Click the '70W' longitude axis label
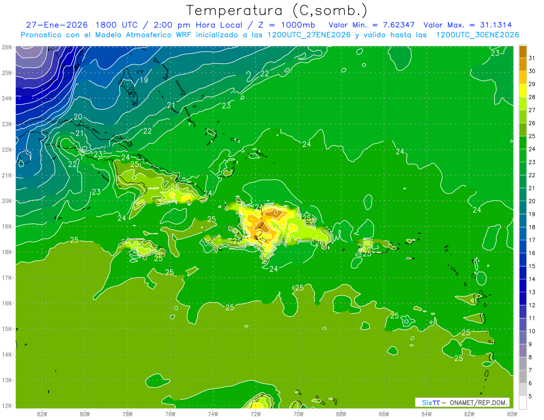The height and width of the screenshot is (420, 544). [x=298, y=414]
